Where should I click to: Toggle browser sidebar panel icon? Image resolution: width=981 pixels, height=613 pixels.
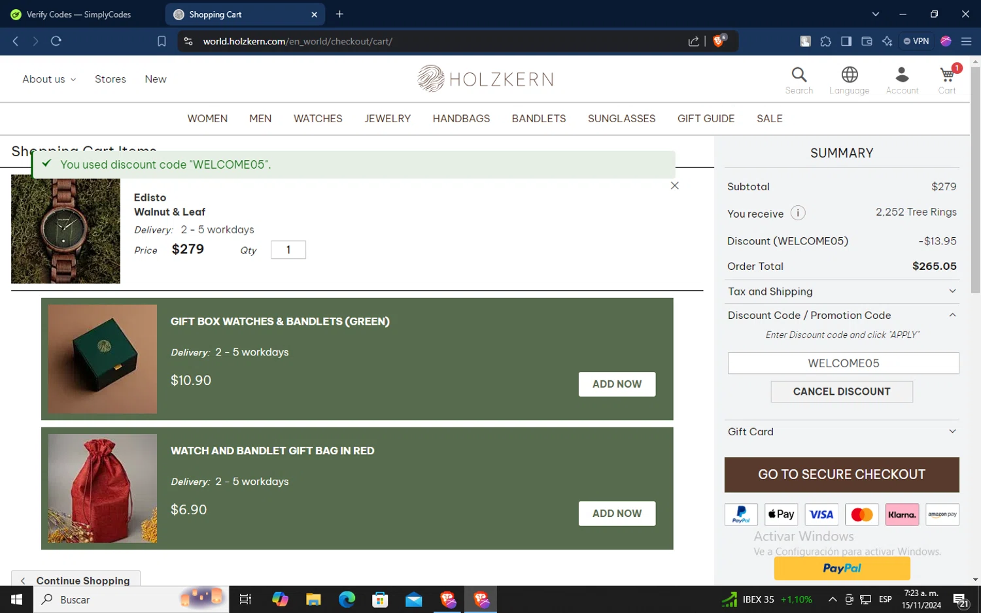[846, 41]
